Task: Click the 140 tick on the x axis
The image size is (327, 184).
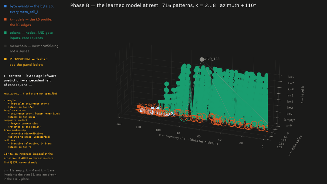Action: pyautogui.click(x=119, y=124)
